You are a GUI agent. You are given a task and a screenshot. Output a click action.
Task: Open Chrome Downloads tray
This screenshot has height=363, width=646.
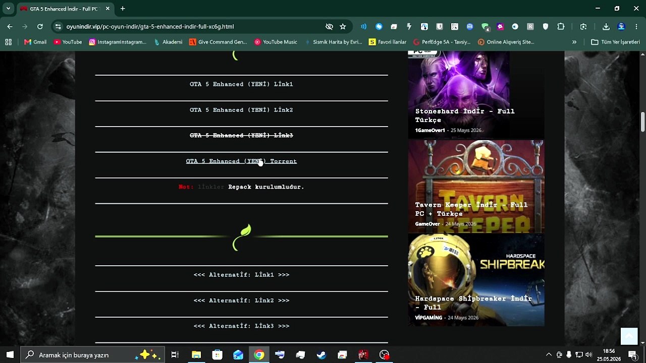click(606, 27)
